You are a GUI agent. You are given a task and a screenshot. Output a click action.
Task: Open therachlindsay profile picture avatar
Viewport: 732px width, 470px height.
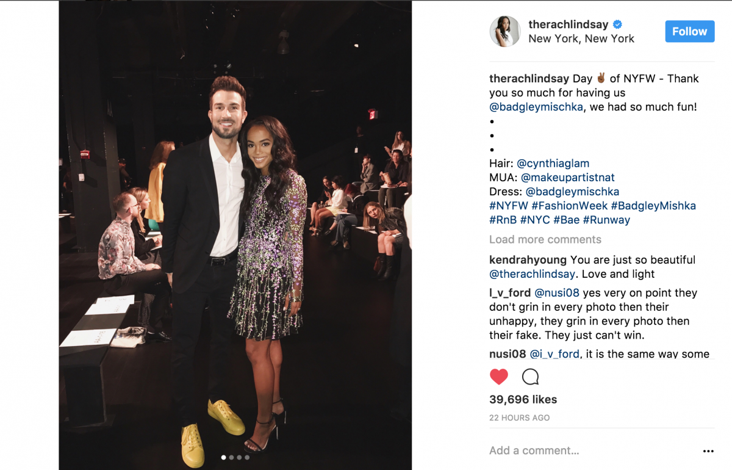505,32
